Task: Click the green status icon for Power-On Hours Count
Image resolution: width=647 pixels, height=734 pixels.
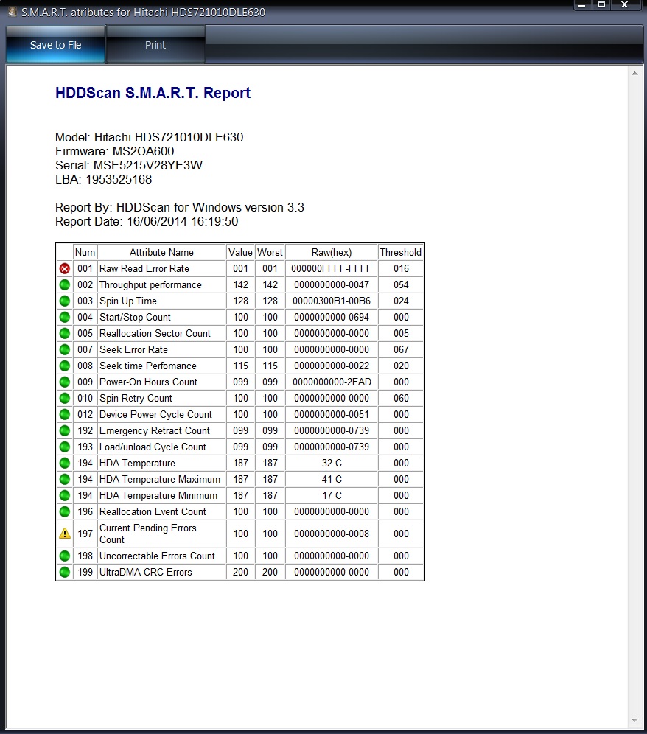Action: (64, 382)
